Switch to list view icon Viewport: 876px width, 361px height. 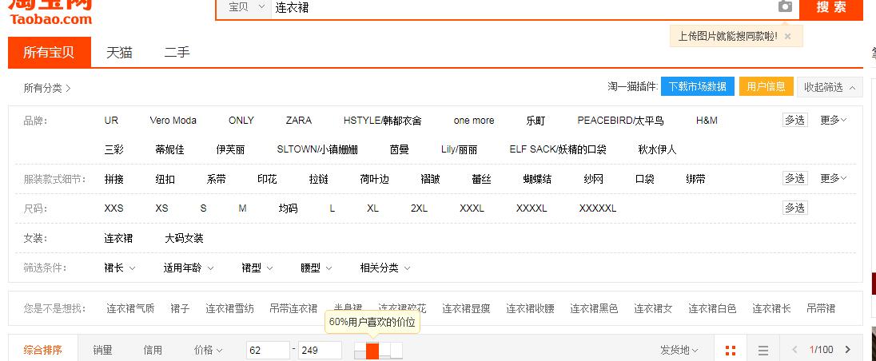(763, 351)
